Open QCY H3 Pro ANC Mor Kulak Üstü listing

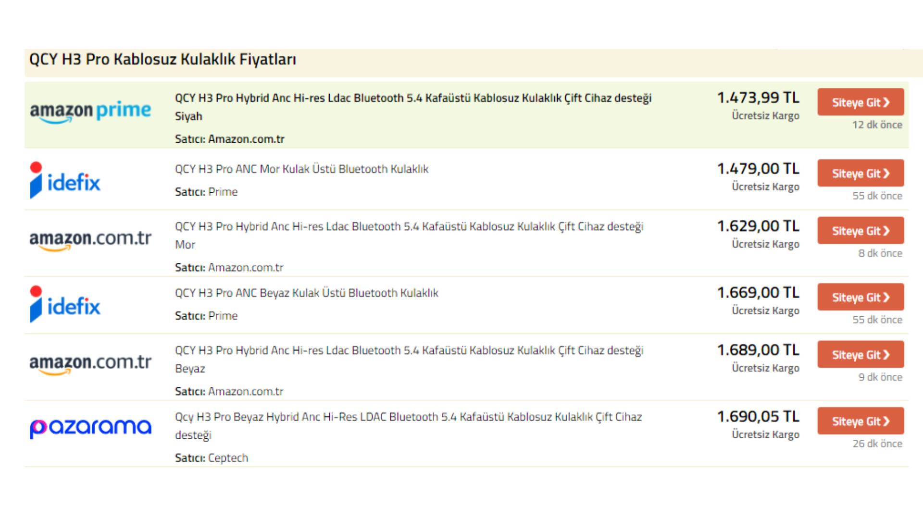(x=301, y=169)
